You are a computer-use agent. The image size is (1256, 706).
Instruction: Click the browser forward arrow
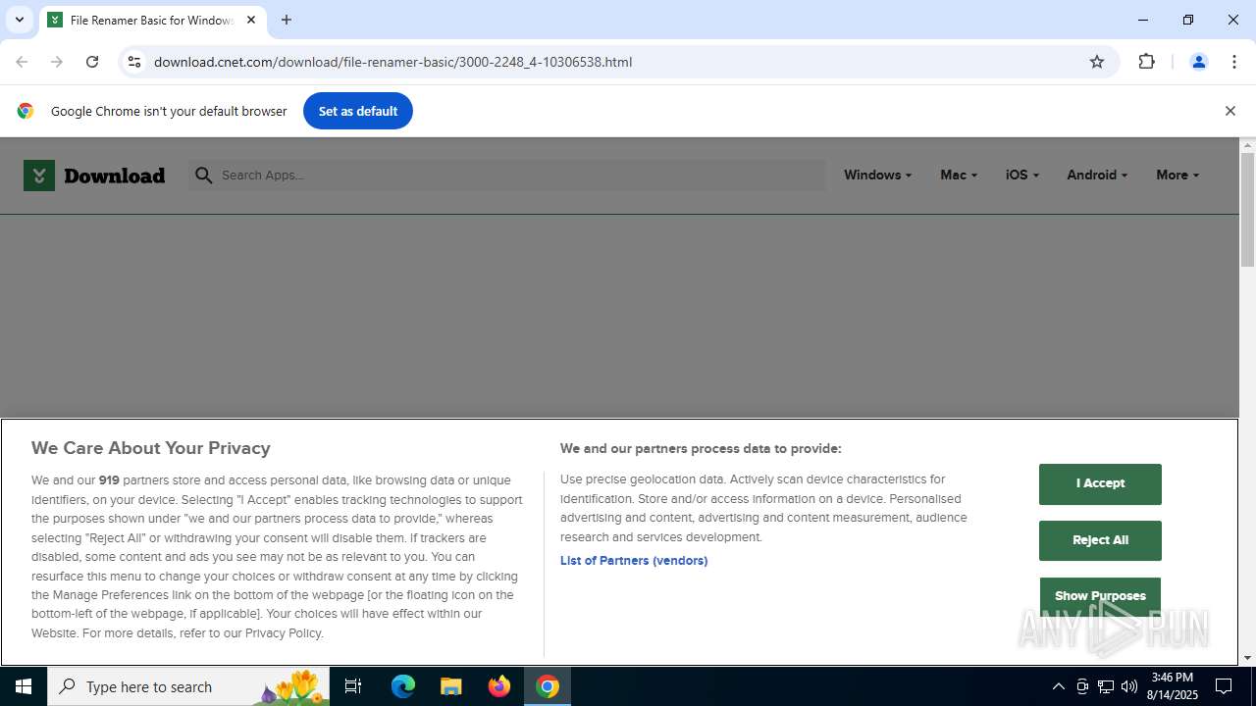[x=57, y=62]
